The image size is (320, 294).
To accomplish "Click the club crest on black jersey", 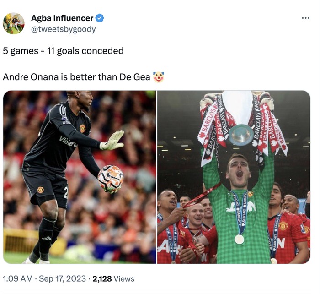I will point(82,128).
